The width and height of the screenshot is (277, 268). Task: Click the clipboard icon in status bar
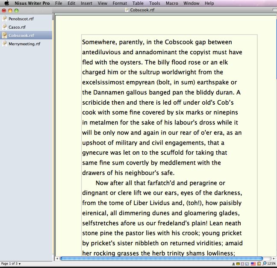point(259,264)
